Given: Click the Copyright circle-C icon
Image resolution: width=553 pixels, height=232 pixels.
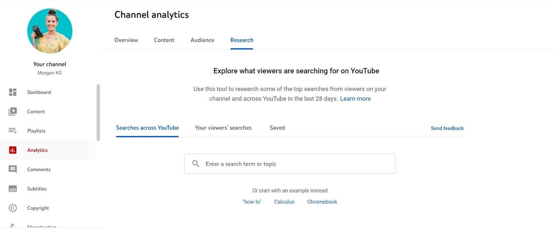Looking at the screenshot, I should 13,208.
